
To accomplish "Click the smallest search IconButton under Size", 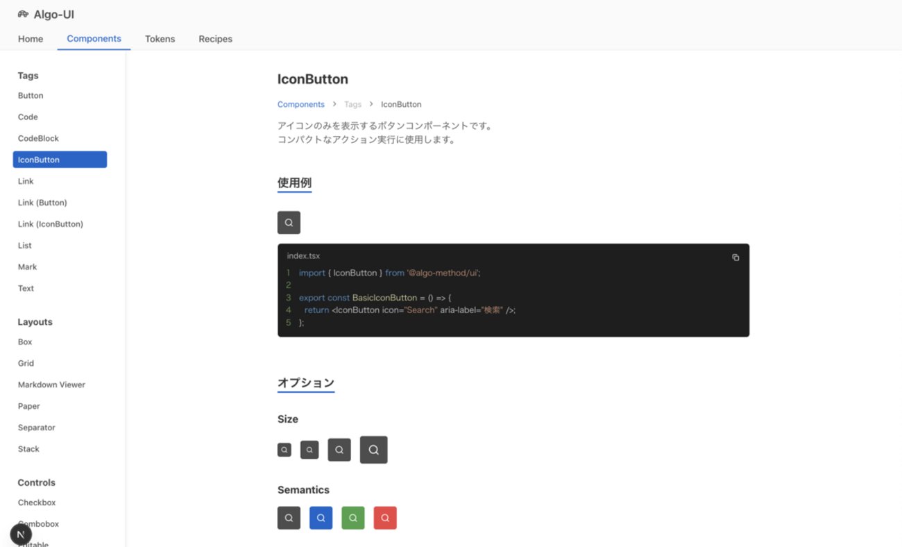I will tap(284, 449).
